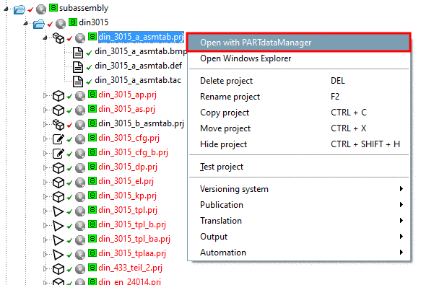Collapse the din3015 folder node
Image resolution: width=421 pixels, height=285 pixels.
[25, 23]
